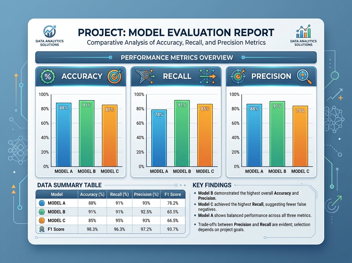Image resolution: width=352 pixels, height=263 pixels.
Task: Click the 93.7% cell in the F1 Score row
Action: click(172, 229)
